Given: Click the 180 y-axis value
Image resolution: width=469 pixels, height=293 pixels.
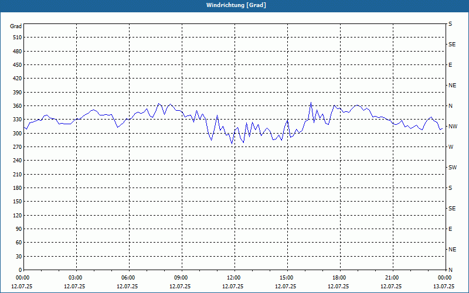Looking at the screenshot, I should click(x=18, y=188).
